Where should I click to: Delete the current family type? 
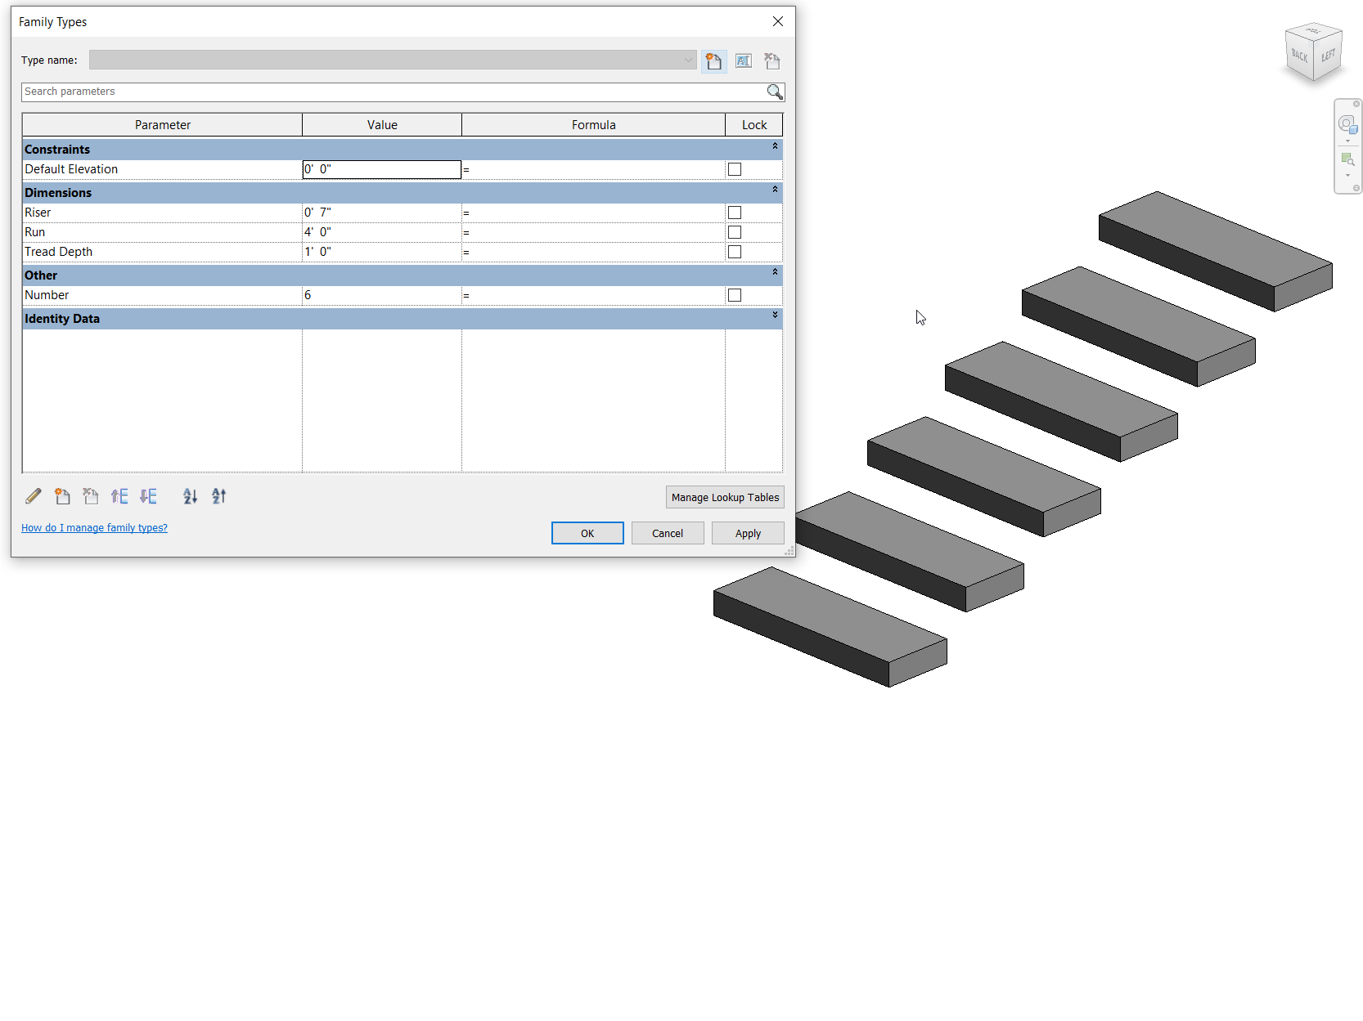pos(771,60)
